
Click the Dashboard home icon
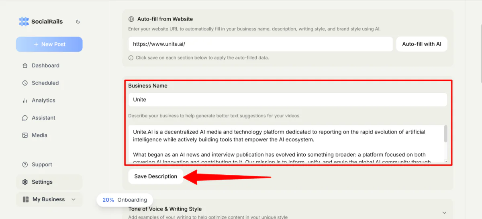pyautogui.click(x=25, y=65)
